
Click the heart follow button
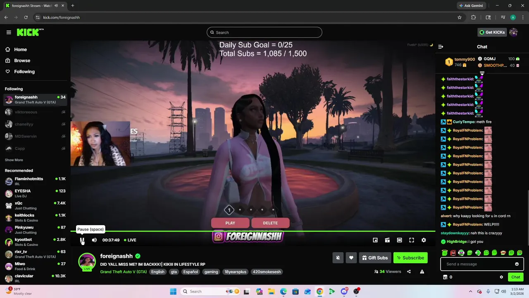point(351,258)
